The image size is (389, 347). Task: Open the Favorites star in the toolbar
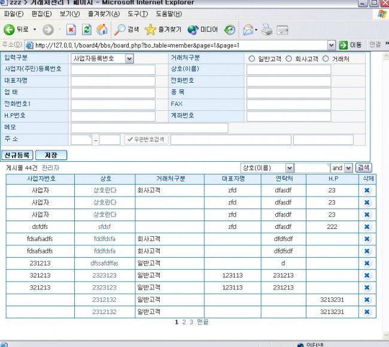(x=150, y=29)
